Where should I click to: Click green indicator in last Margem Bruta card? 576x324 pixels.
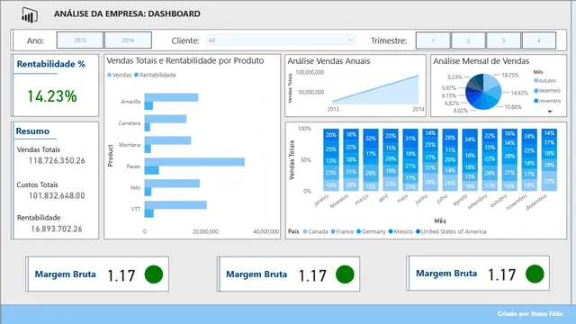pyautogui.click(x=535, y=274)
